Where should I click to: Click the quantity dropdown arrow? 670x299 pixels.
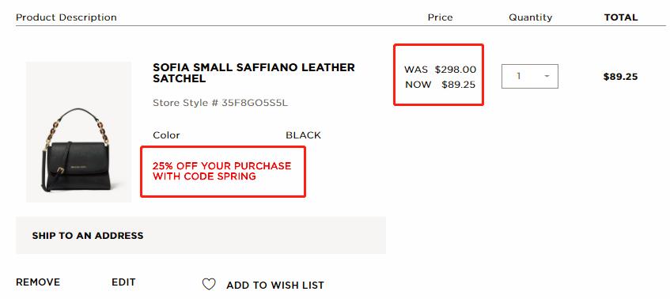547,77
